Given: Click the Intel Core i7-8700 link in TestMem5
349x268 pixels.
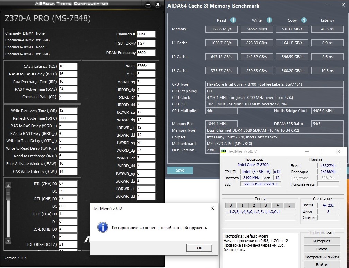Looking at the screenshot, I should click(253, 165).
